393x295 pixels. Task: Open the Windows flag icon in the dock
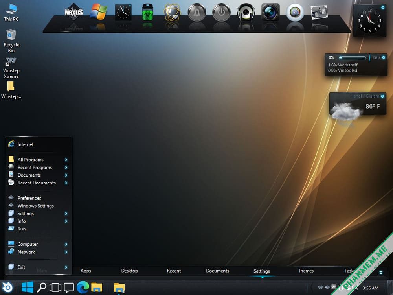click(99, 12)
